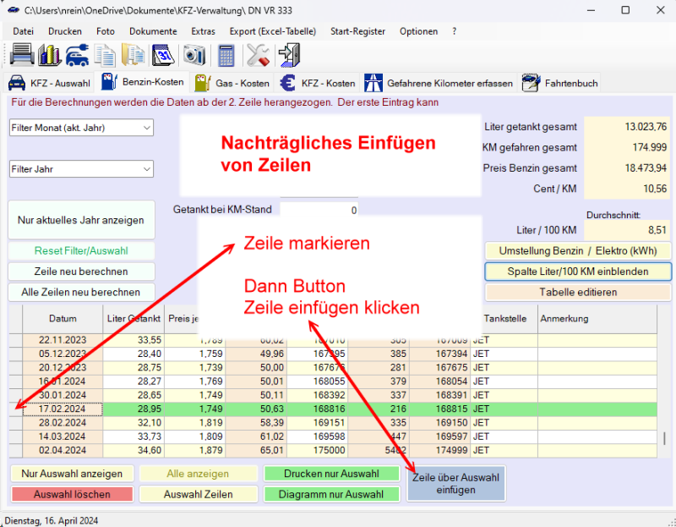Click the Getankt bei KM-Stand input field
This screenshot has width=676, height=527.
(319, 210)
